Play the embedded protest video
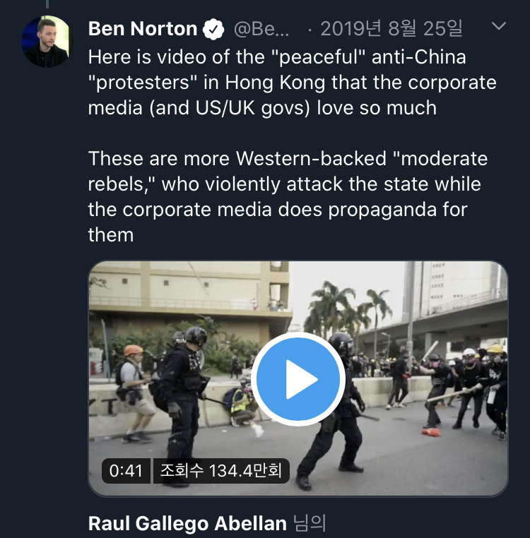Image resolution: width=530 pixels, height=538 pixels. (x=298, y=379)
